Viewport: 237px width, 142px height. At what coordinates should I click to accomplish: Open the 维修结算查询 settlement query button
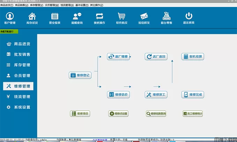pyautogui.click(x=156, y=113)
